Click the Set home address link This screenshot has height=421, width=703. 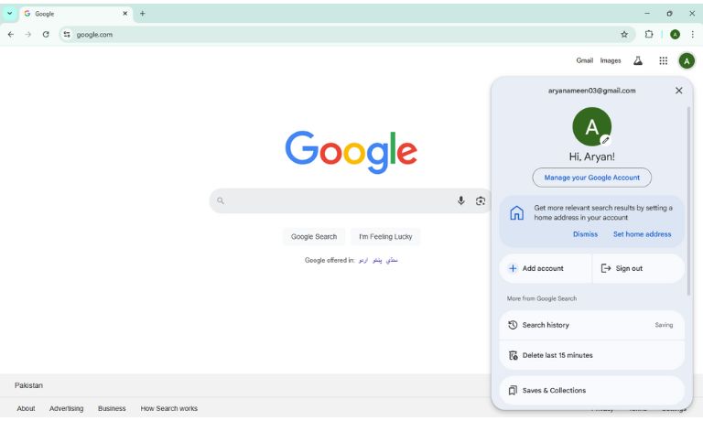click(x=642, y=234)
